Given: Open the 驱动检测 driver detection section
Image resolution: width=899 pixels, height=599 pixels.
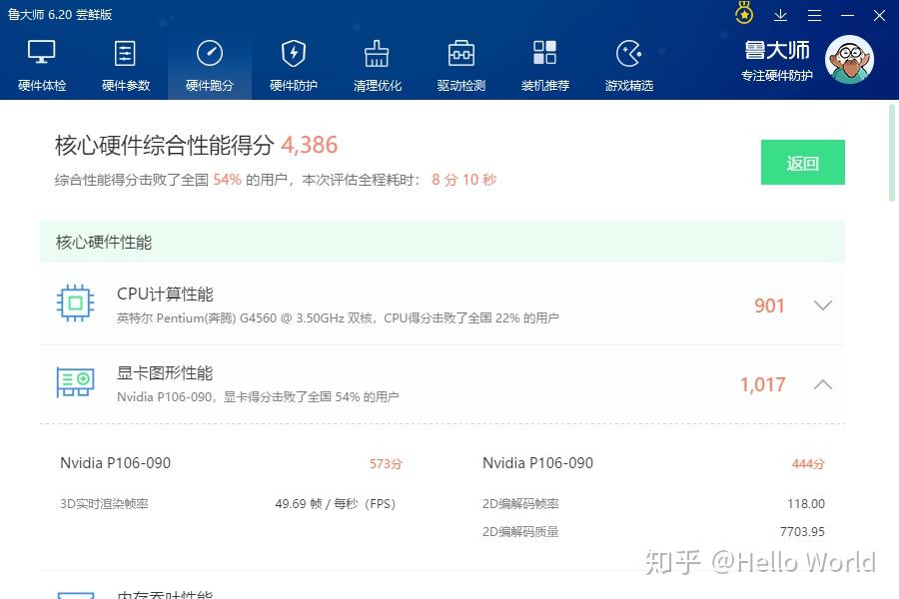Looking at the screenshot, I should point(461,65).
